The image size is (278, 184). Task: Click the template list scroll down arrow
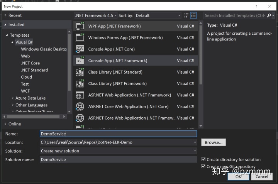click(x=201, y=126)
